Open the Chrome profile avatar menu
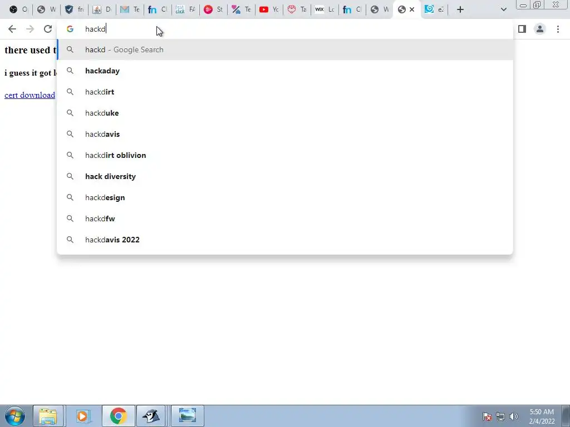 click(540, 29)
